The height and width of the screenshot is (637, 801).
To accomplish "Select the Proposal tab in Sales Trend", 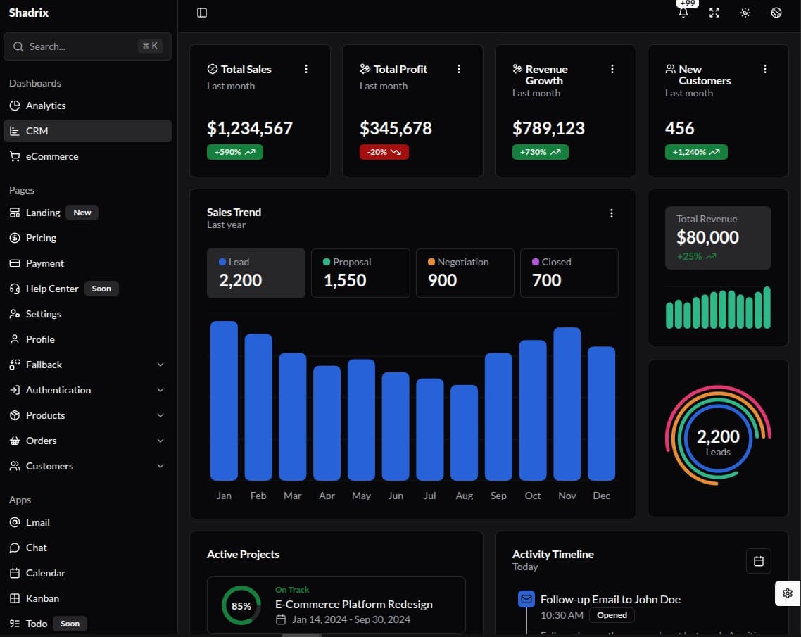I will coord(360,273).
